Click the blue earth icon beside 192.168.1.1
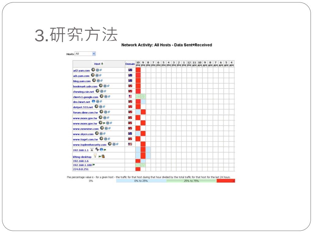Image resolution: width=313 pixels, height=234 pixels. pyautogui.click(x=101, y=149)
